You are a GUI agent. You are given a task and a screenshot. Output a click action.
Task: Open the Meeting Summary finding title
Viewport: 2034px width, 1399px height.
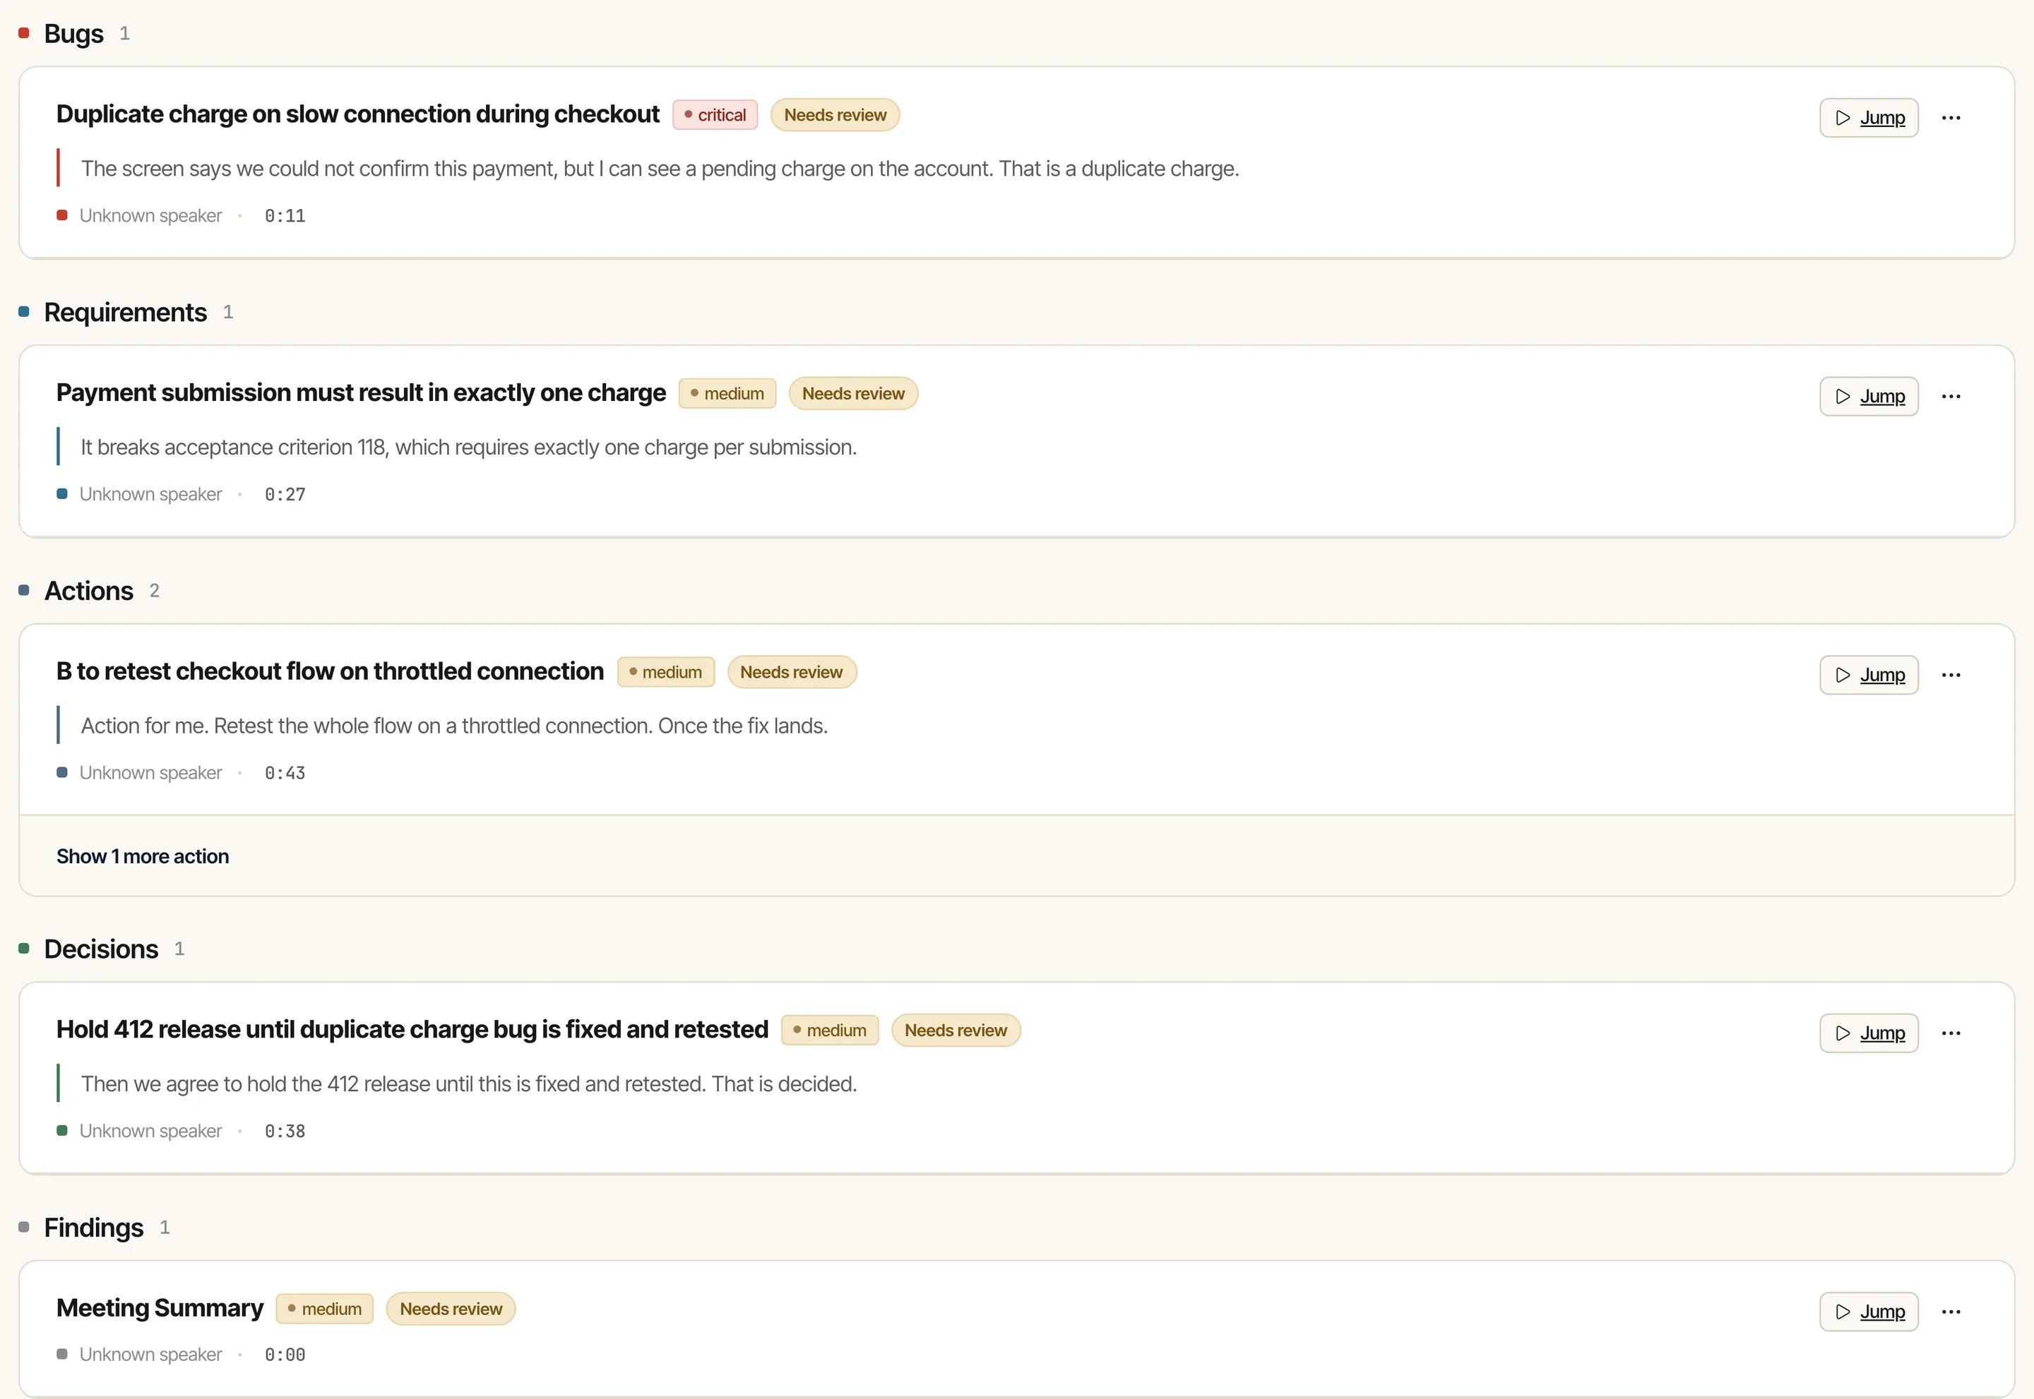click(x=160, y=1308)
